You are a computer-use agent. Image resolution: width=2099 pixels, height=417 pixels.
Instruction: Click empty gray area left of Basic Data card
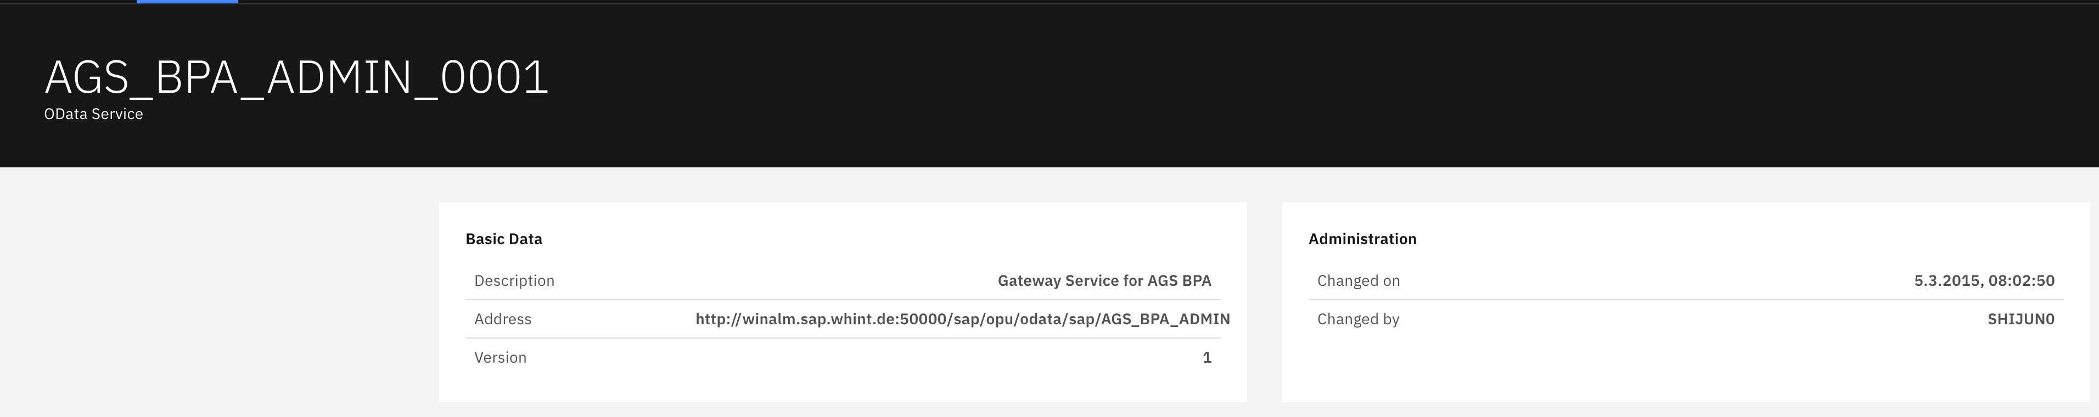[220, 301]
